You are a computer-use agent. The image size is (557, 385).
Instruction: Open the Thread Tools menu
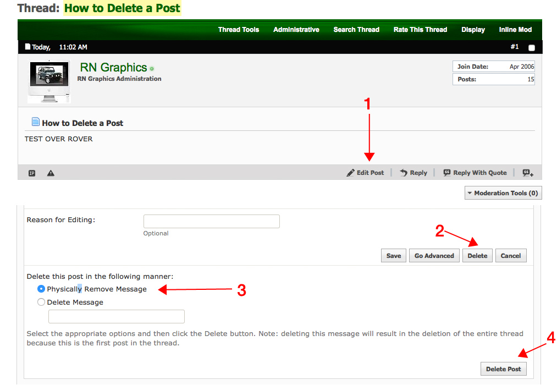(238, 30)
